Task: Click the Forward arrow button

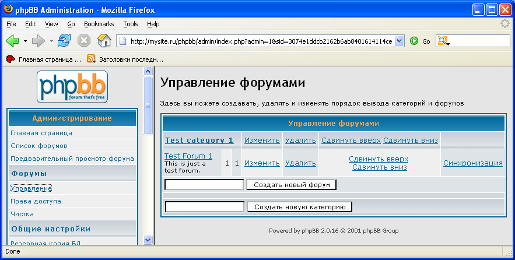Action: pos(38,41)
